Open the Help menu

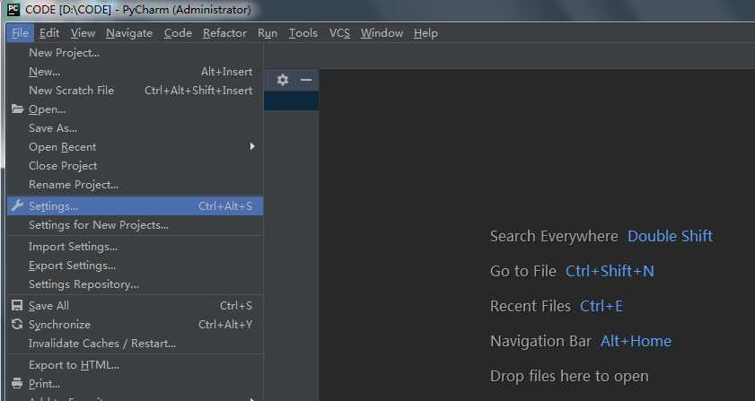click(x=426, y=33)
